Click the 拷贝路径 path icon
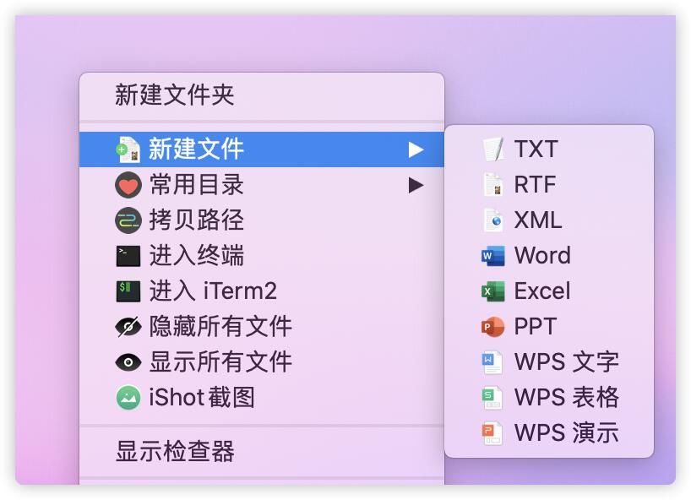Viewport: 691px width, 500px height. (128, 220)
